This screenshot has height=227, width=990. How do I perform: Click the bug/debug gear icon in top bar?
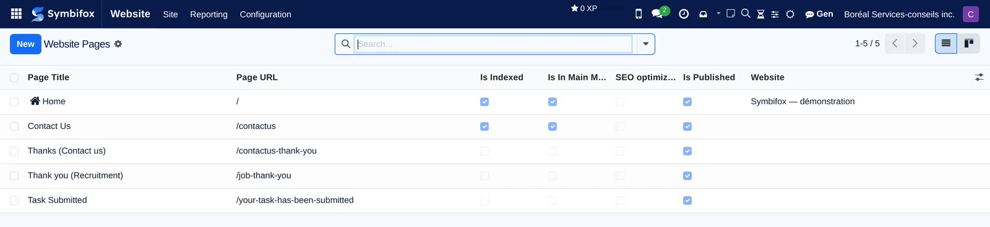point(790,14)
